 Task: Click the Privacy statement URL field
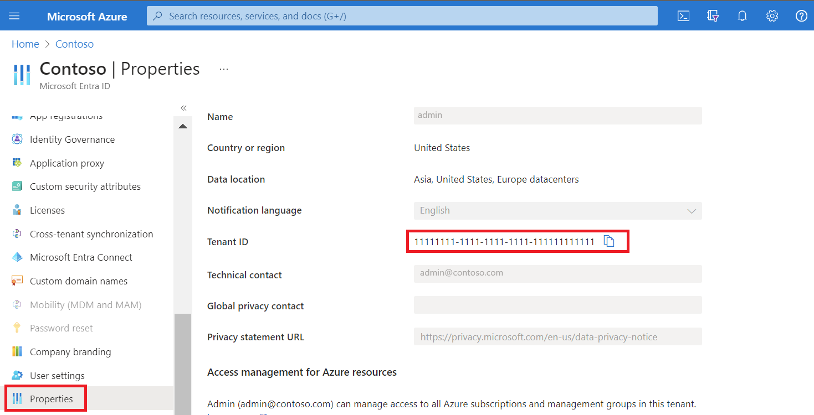click(x=558, y=336)
